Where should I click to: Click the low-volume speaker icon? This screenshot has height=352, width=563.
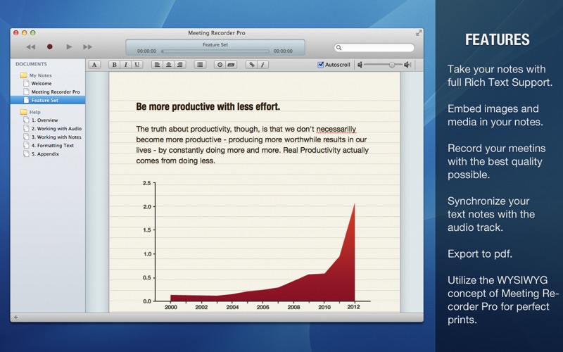pyautogui.click(x=360, y=65)
